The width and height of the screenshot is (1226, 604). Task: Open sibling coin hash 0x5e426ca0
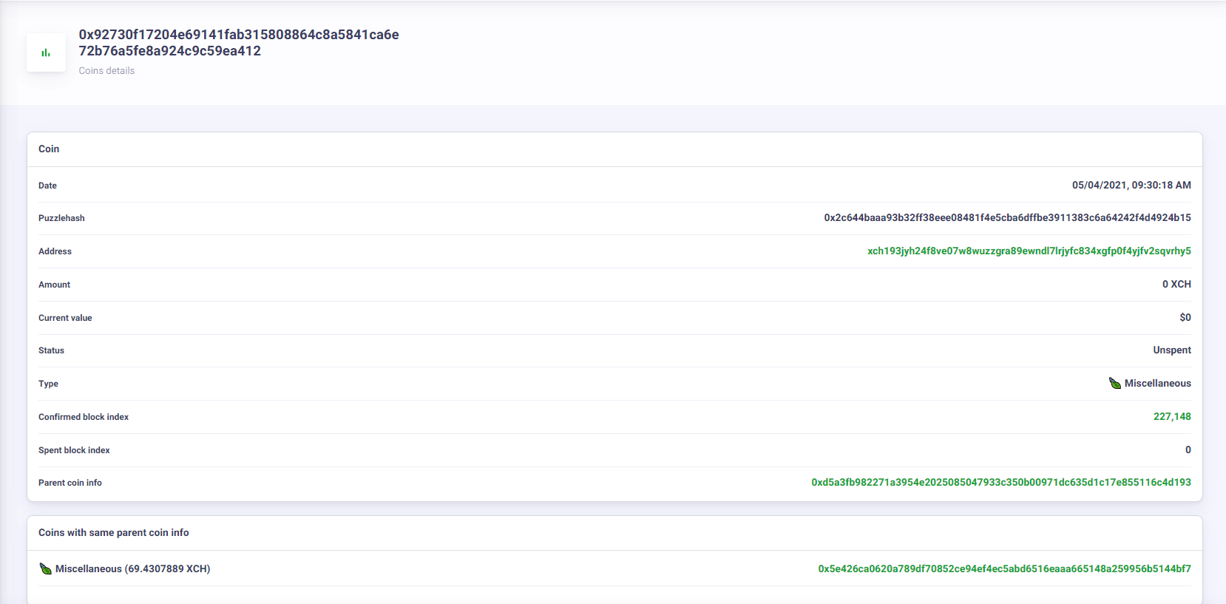(1004, 569)
